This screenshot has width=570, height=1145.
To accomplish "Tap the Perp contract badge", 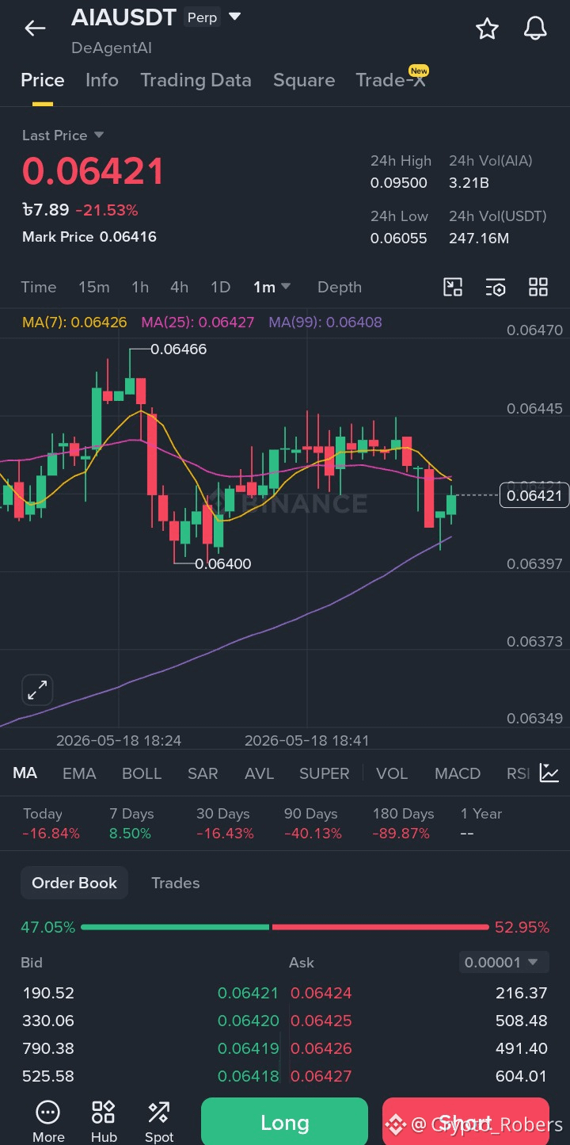I will click(203, 17).
